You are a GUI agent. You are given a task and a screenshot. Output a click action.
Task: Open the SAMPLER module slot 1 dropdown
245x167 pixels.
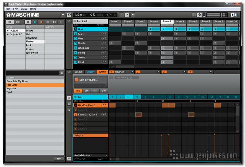tap(132, 72)
